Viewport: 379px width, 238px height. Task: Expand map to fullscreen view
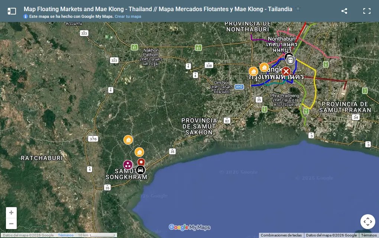coord(367,11)
